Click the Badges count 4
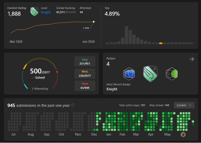Viewport: 201px width, 143px height. pyautogui.click(x=108, y=64)
